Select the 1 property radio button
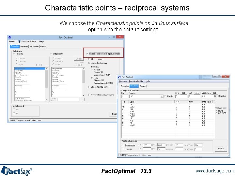The width and height of the screenshot is (235, 176). pyautogui.click(x=14, y=54)
